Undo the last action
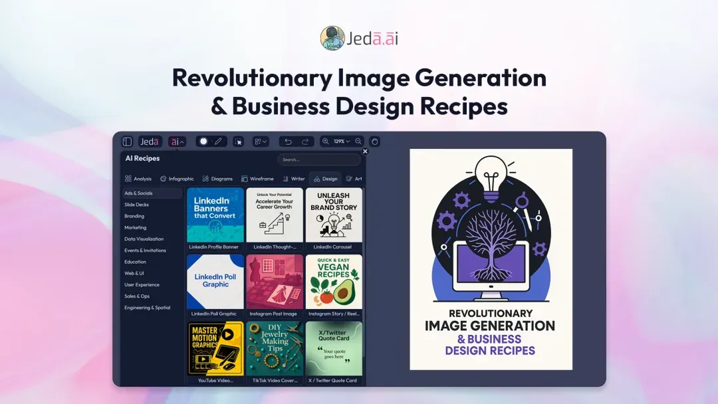 click(290, 141)
